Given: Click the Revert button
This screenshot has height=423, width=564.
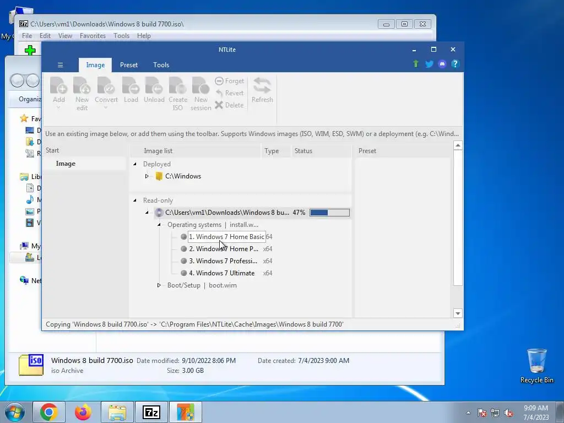Looking at the screenshot, I should 230,93.
